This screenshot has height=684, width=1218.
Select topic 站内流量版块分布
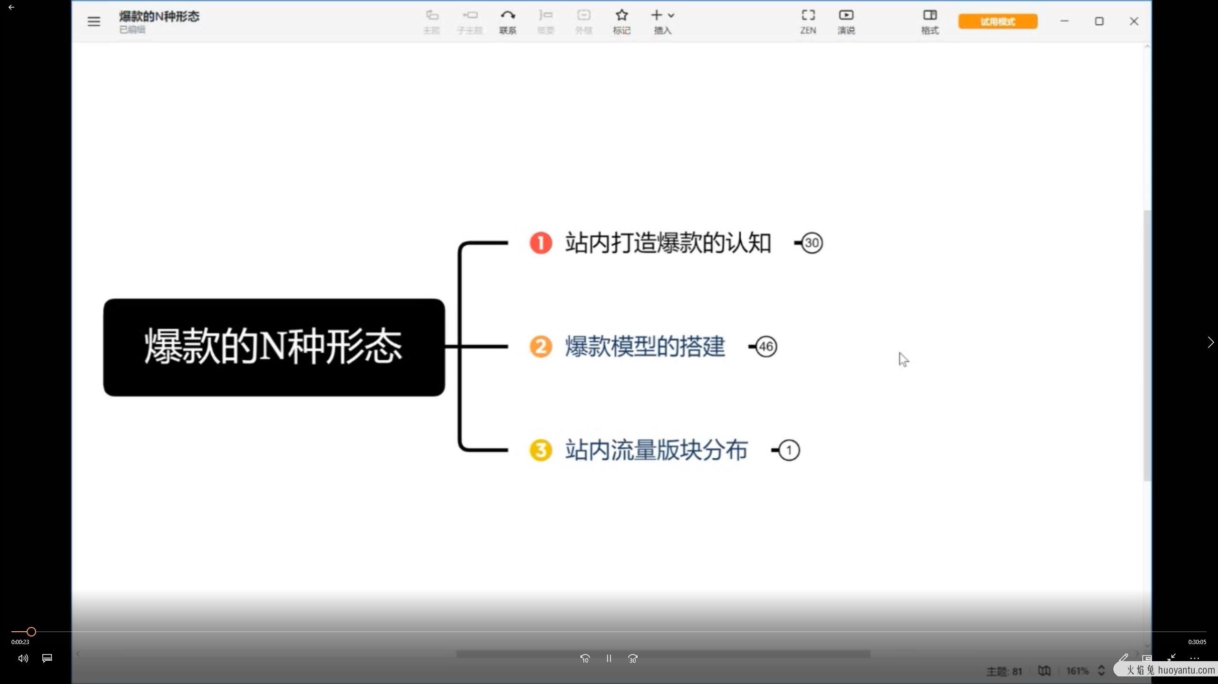(x=656, y=450)
